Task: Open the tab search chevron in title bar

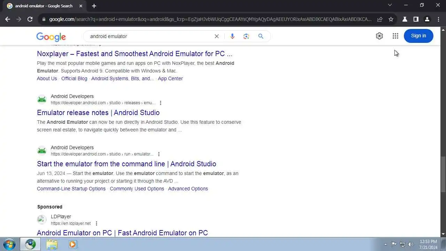Action: pyautogui.click(x=390, y=5)
